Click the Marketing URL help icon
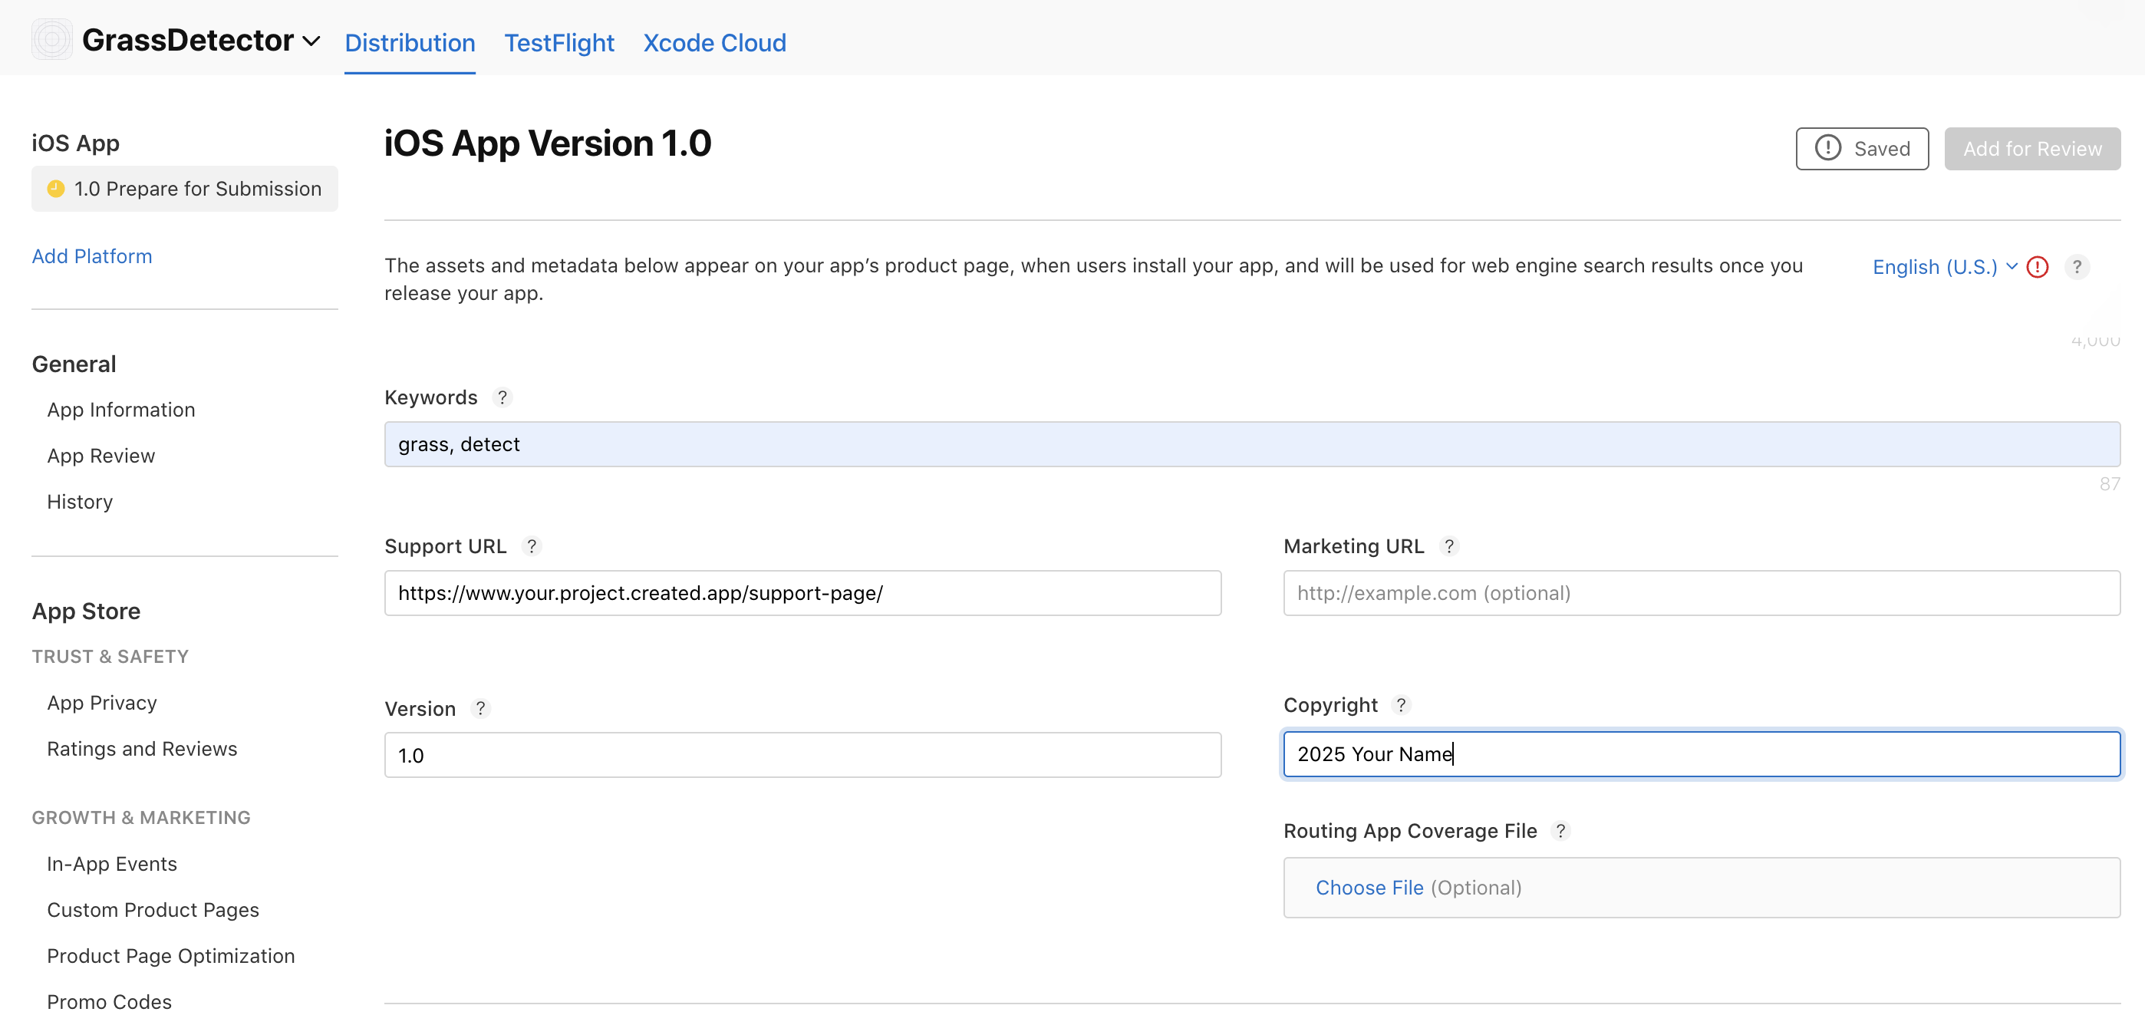The height and width of the screenshot is (1025, 2145). coord(1449,546)
